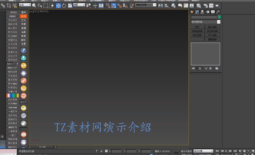The image size is (255, 155).
Task: Click Remove Modifier trash icon under stack
Action: pos(210,68)
